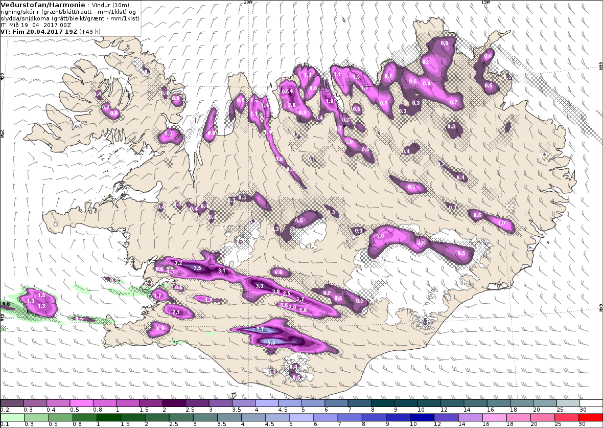Click bottom legend violet swatch between 14 and 16
The width and height of the screenshot is (603, 428).
click(470, 418)
